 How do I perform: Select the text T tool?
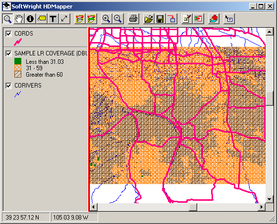point(53,19)
